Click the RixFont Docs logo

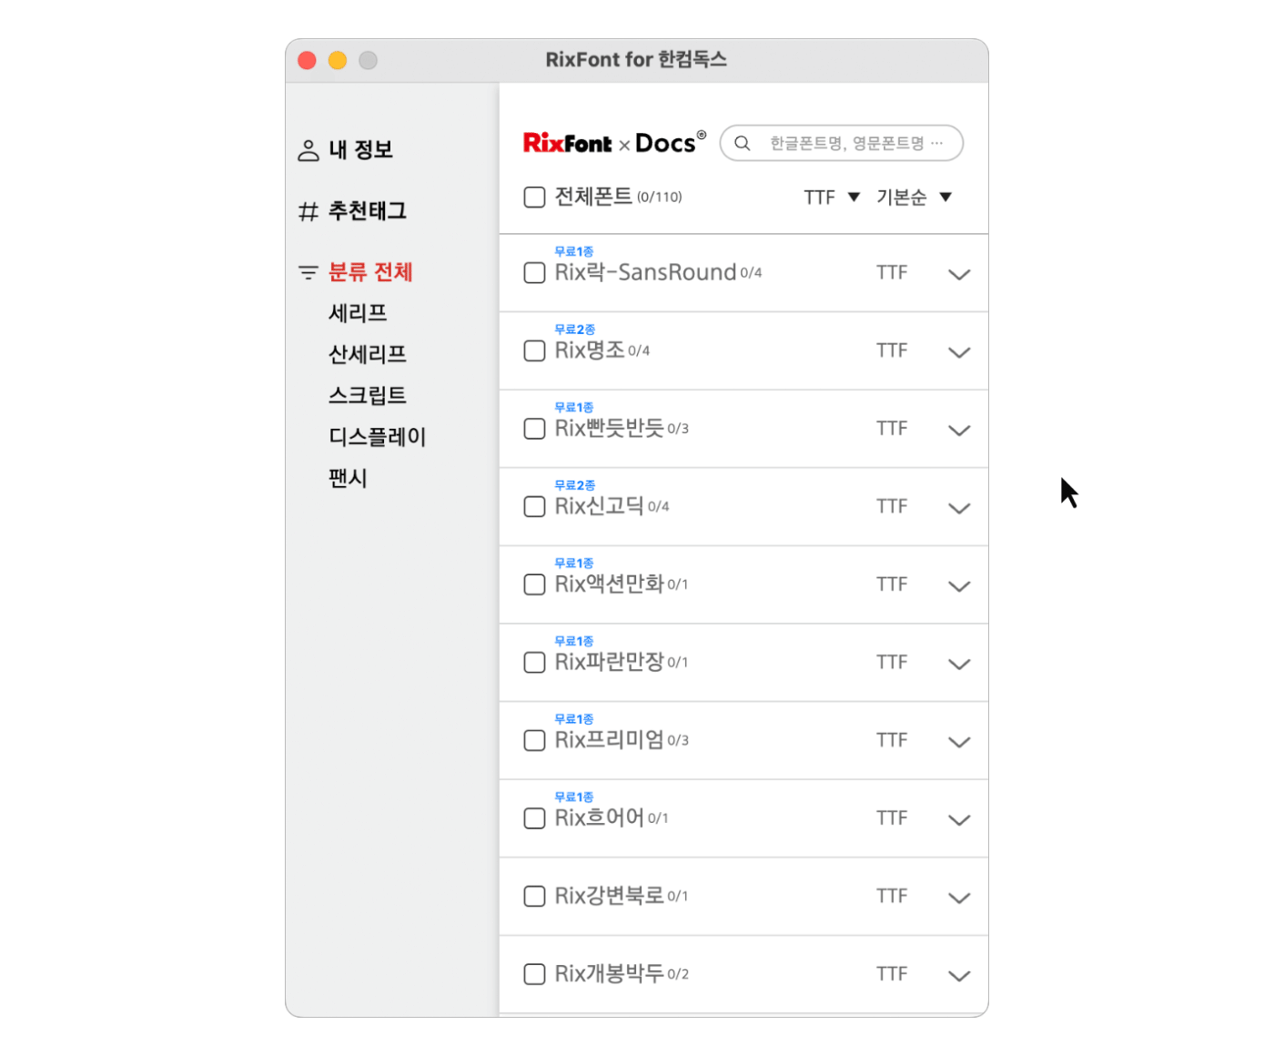614,143
